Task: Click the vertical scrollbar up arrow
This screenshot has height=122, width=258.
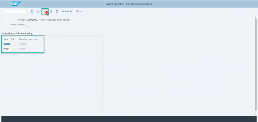Action: click(x=256, y=16)
